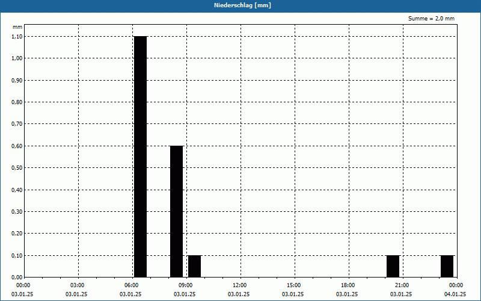Click the 15:00 time axis label

coord(293,285)
